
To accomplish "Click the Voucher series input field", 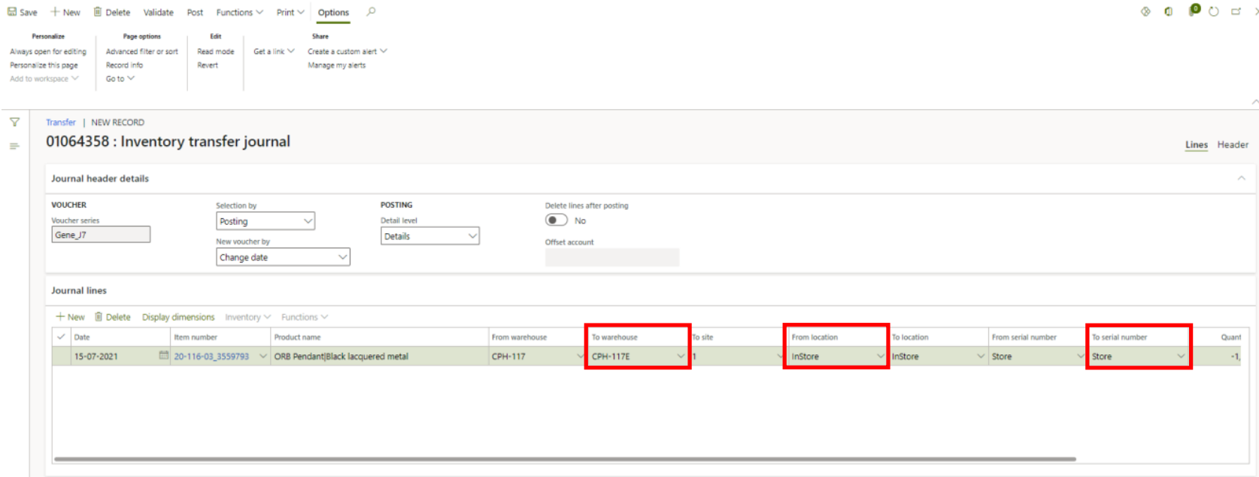I will click(101, 235).
